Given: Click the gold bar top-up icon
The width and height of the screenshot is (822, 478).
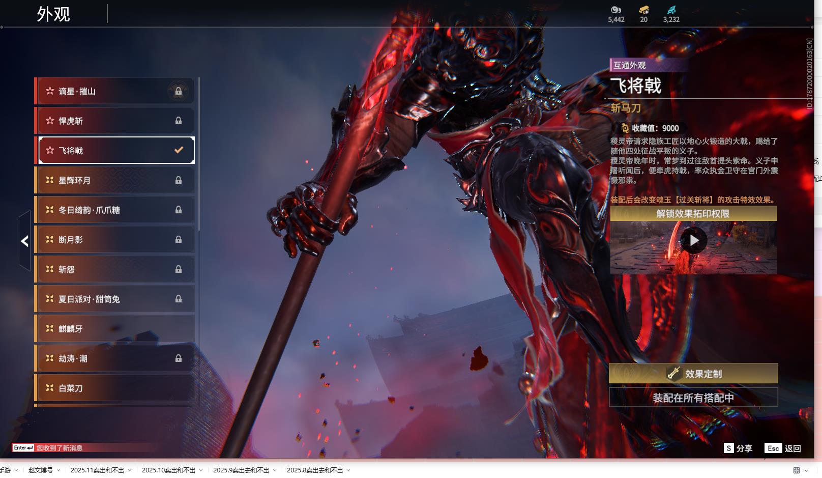Looking at the screenshot, I should (643, 10).
